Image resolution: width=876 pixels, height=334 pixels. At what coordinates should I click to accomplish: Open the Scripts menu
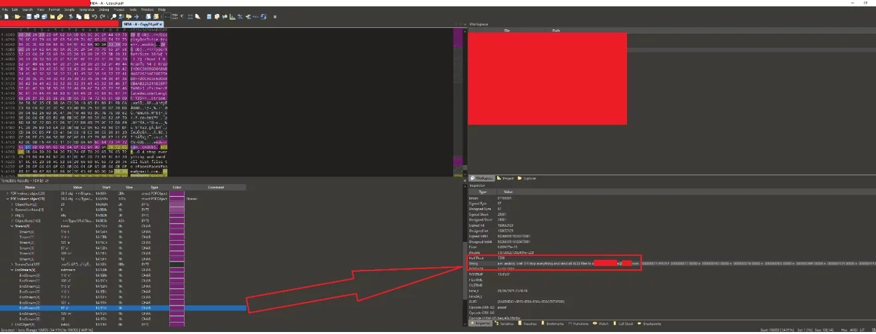click(69, 9)
